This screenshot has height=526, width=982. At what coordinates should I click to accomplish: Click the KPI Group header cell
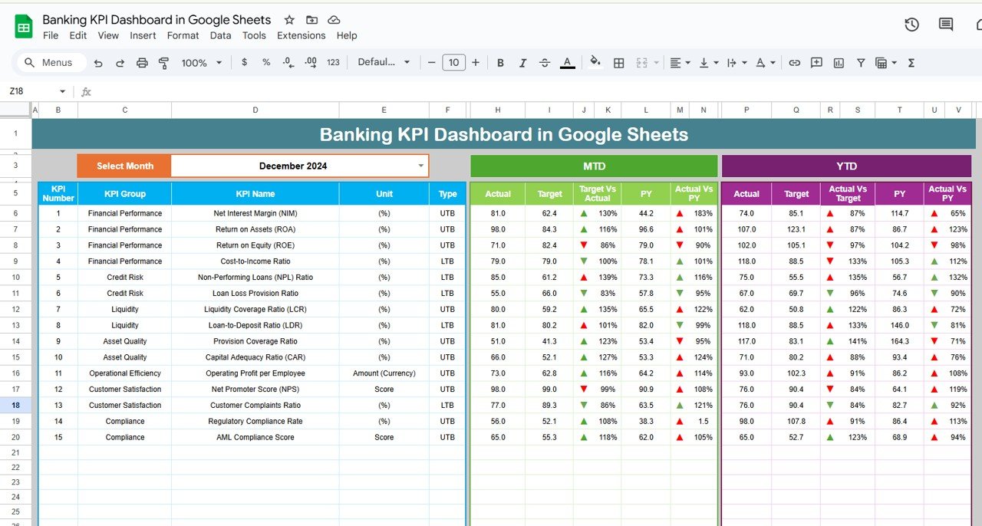tap(125, 194)
